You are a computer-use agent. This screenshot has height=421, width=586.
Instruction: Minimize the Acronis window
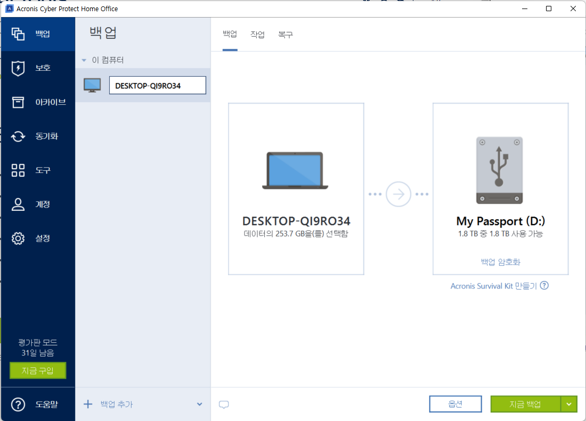click(525, 9)
